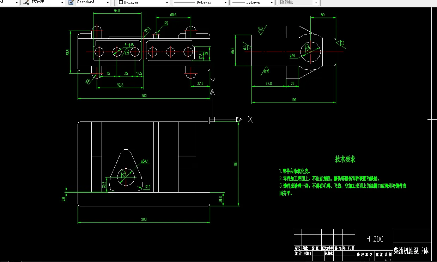The width and height of the screenshot is (437, 262).
Task: Select the 分区 title block cell
Action: pos(315,248)
